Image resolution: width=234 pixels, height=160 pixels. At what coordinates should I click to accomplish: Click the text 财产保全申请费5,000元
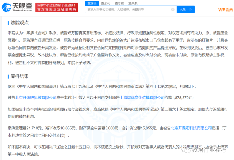coord(99,128)
